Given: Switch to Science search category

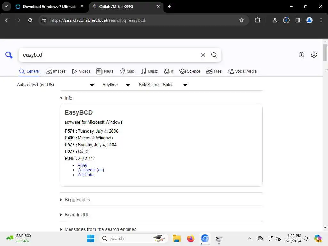Looking at the screenshot, I should [x=190, y=71].
